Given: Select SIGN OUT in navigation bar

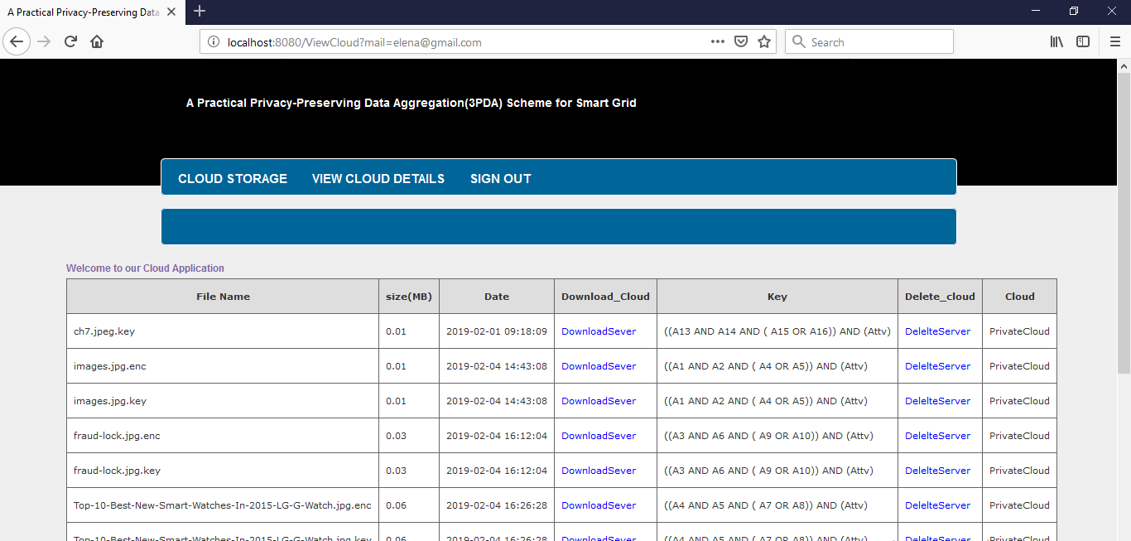Looking at the screenshot, I should click(501, 179).
